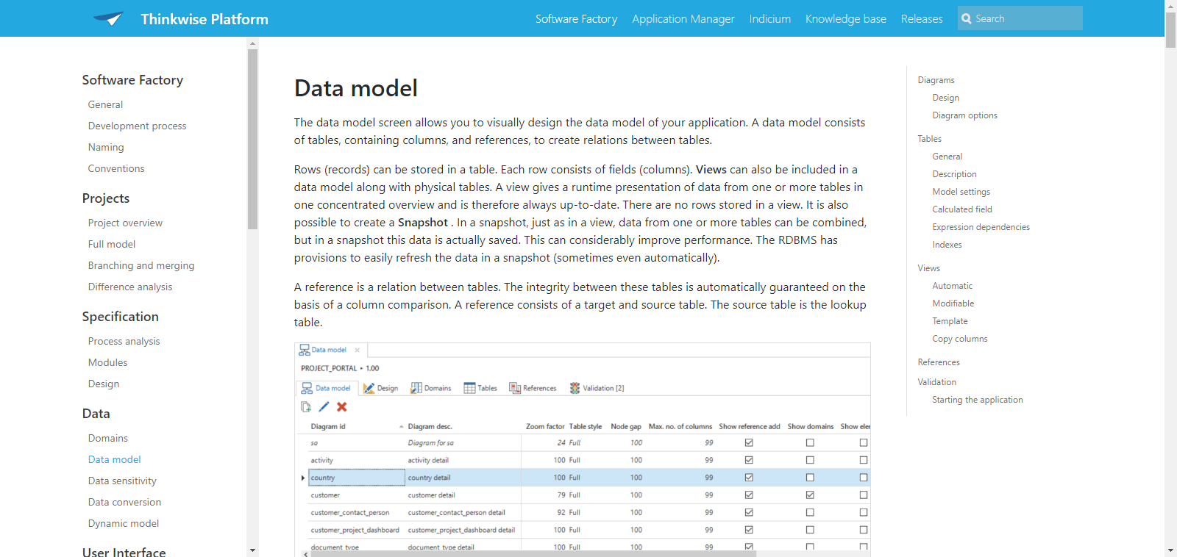Click the User Interface sidebar heading
1177x557 pixels.
point(124,551)
